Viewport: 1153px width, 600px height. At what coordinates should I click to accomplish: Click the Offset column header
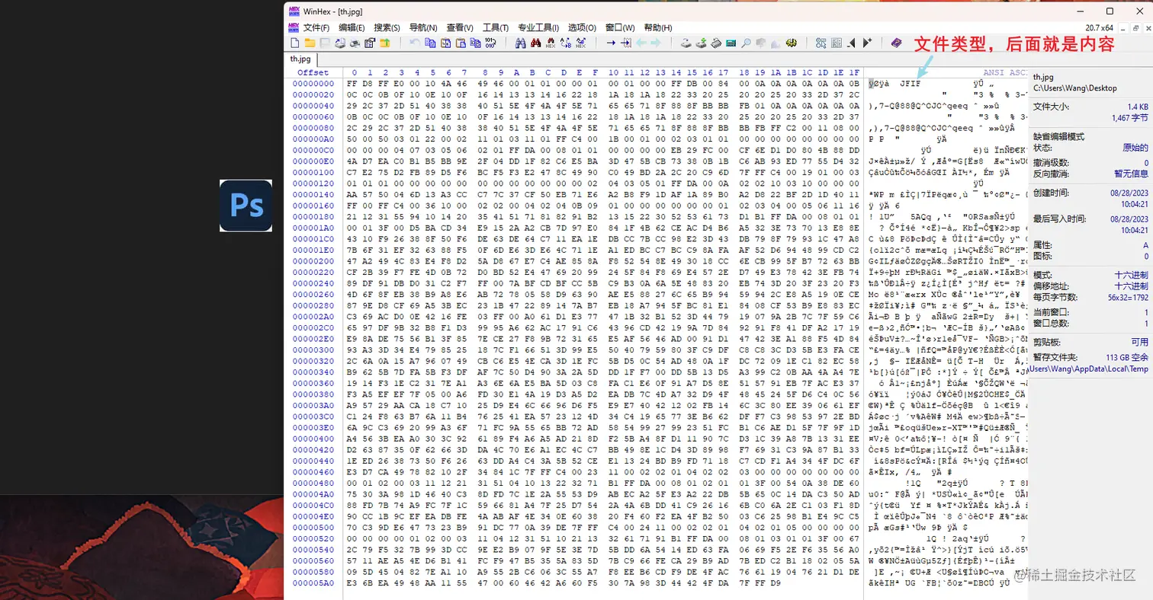pos(313,72)
